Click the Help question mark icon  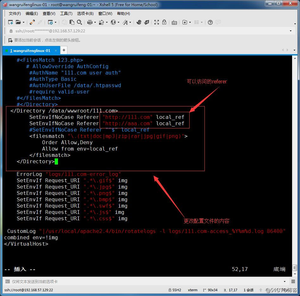tap(210, 23)
